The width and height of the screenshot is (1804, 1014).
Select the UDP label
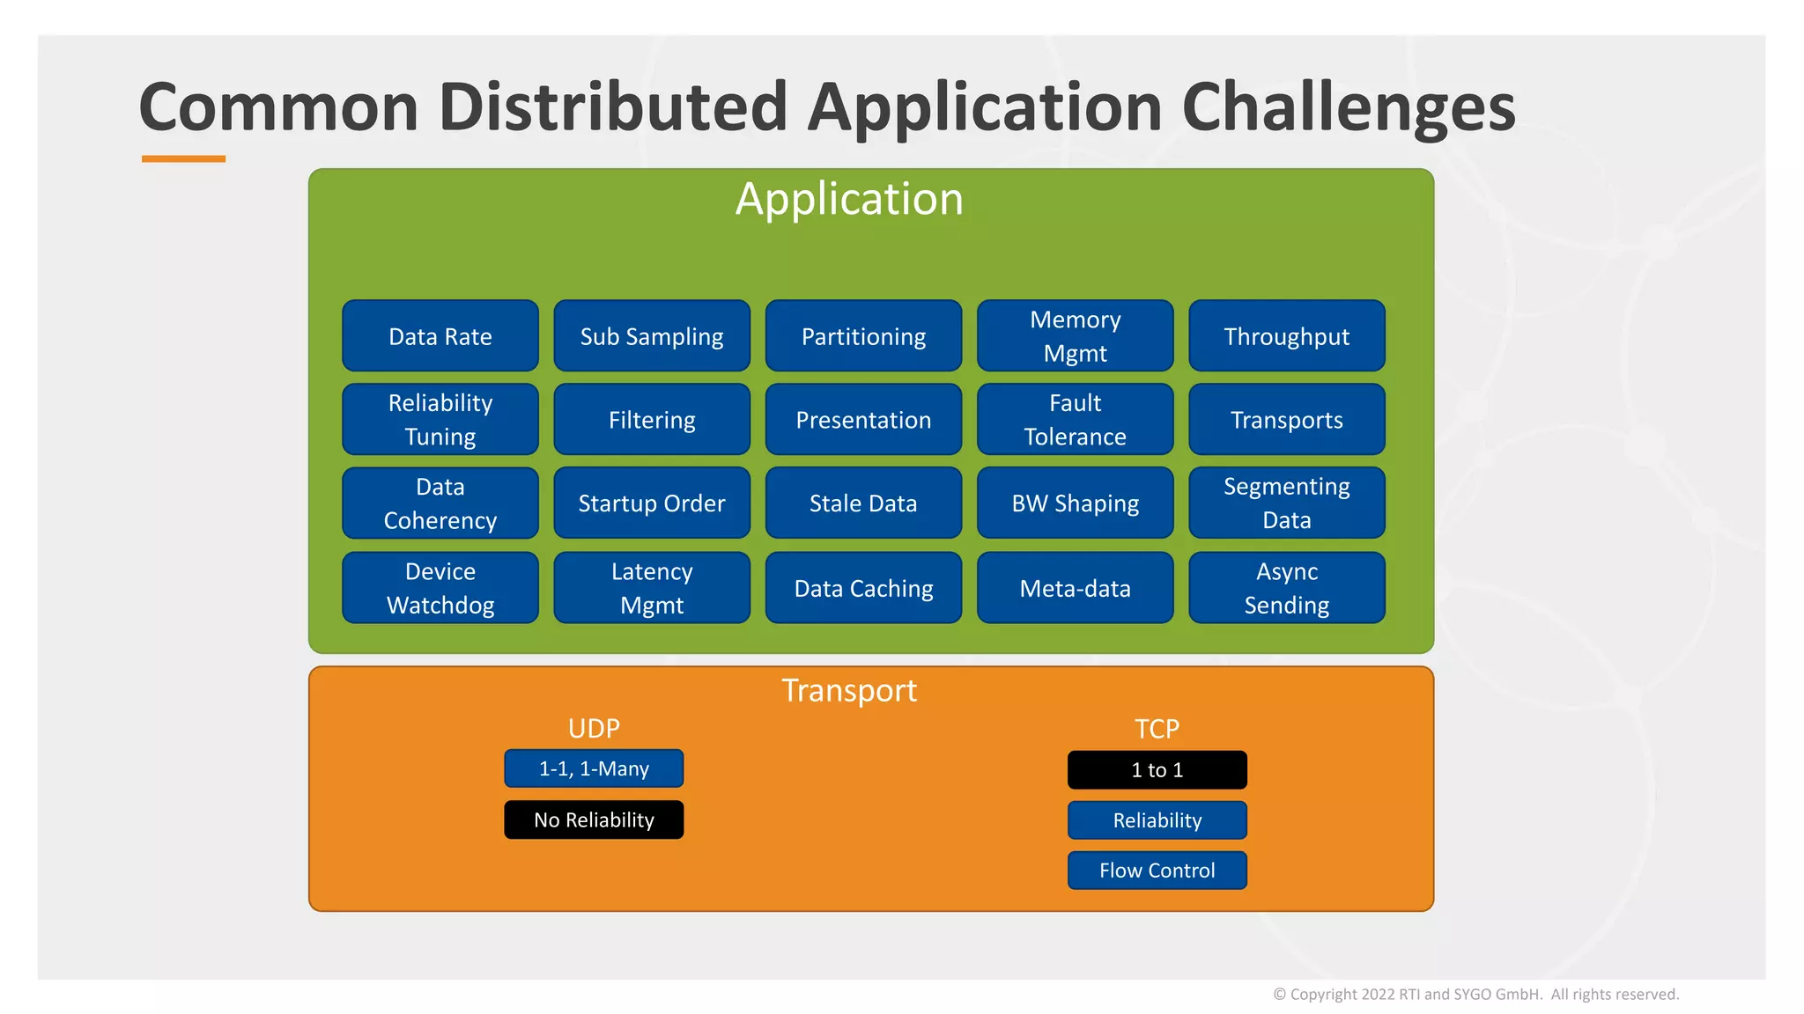click(x=594, y=728)
